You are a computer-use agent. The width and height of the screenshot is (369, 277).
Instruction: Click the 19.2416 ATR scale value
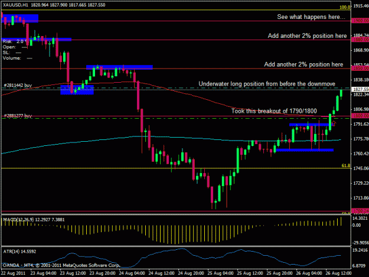(360, 250)
